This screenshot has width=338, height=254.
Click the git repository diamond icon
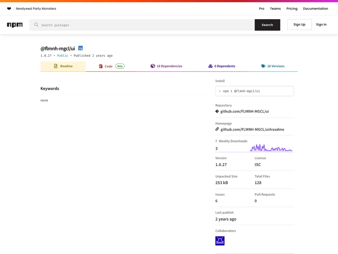(x=217, y=111)
